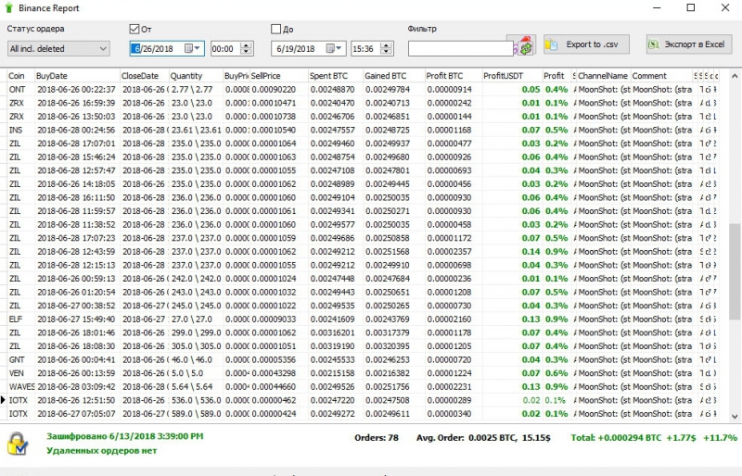Viewport: 742px width, 476px height.
Task: Sort by the BuyDate column header
Action: pyautogui.click(x=77, y=76)
